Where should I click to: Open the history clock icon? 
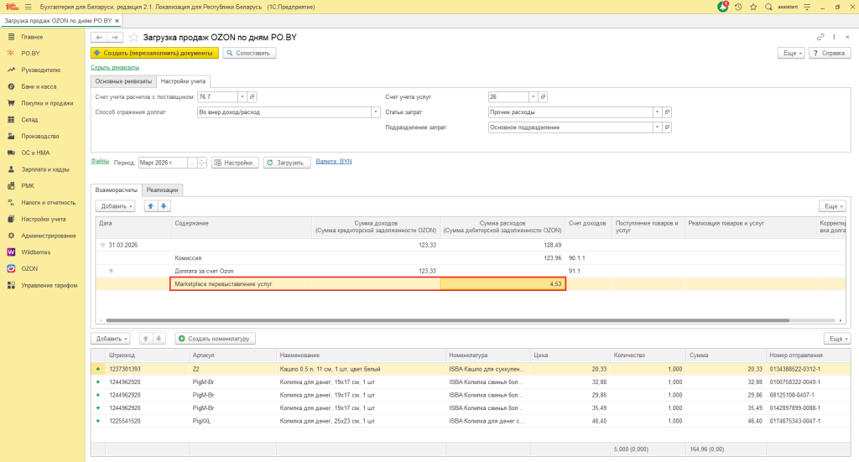(738, 7)
